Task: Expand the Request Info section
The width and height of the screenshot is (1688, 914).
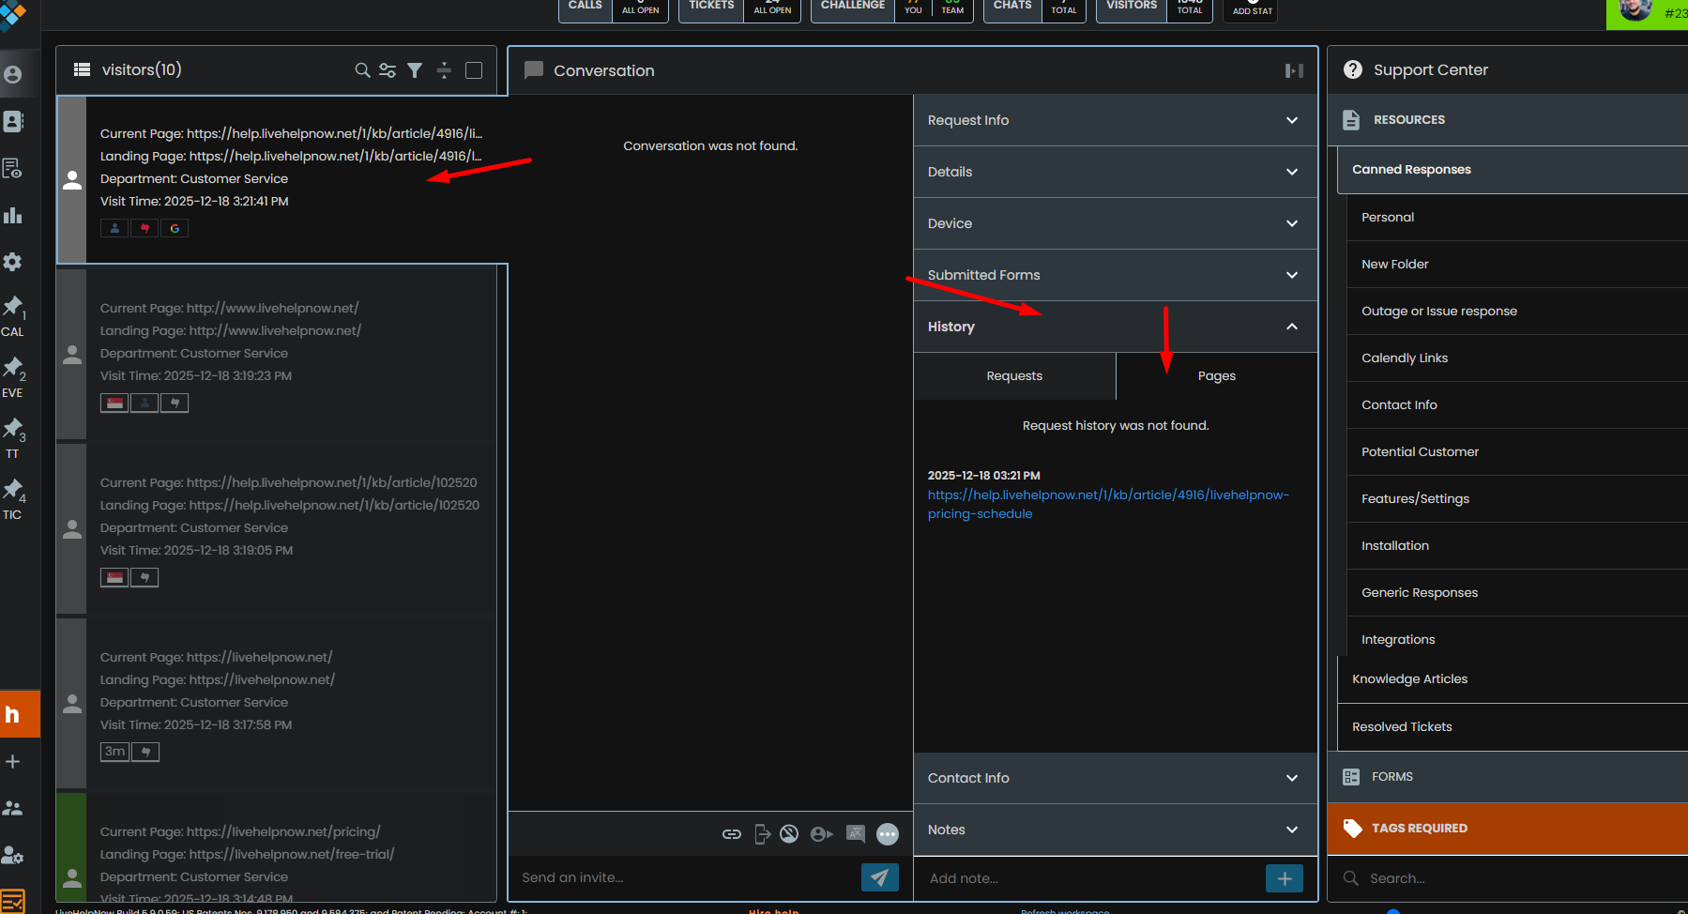Action: click(1115, 120)
